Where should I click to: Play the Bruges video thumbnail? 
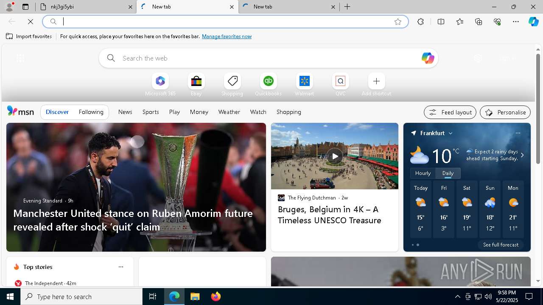(x=335, y=156)
